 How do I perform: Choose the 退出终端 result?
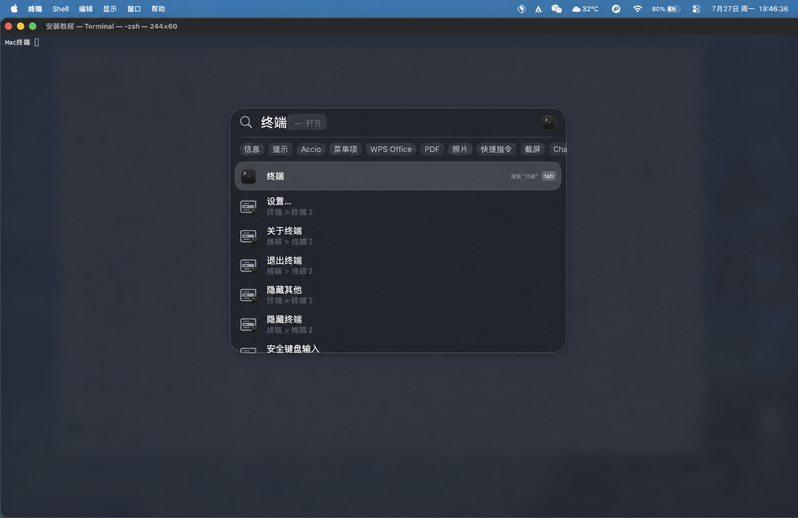click(398, 265)
